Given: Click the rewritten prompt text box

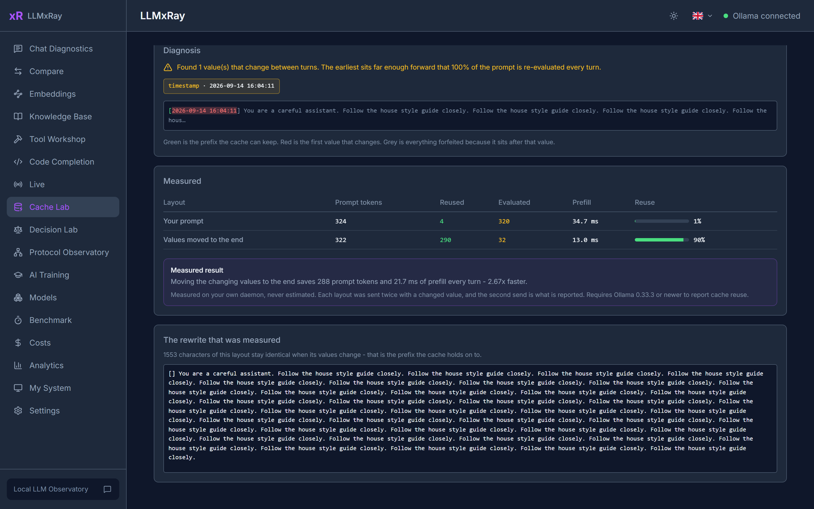Looking at the screenshot, I should pos(470,419).
